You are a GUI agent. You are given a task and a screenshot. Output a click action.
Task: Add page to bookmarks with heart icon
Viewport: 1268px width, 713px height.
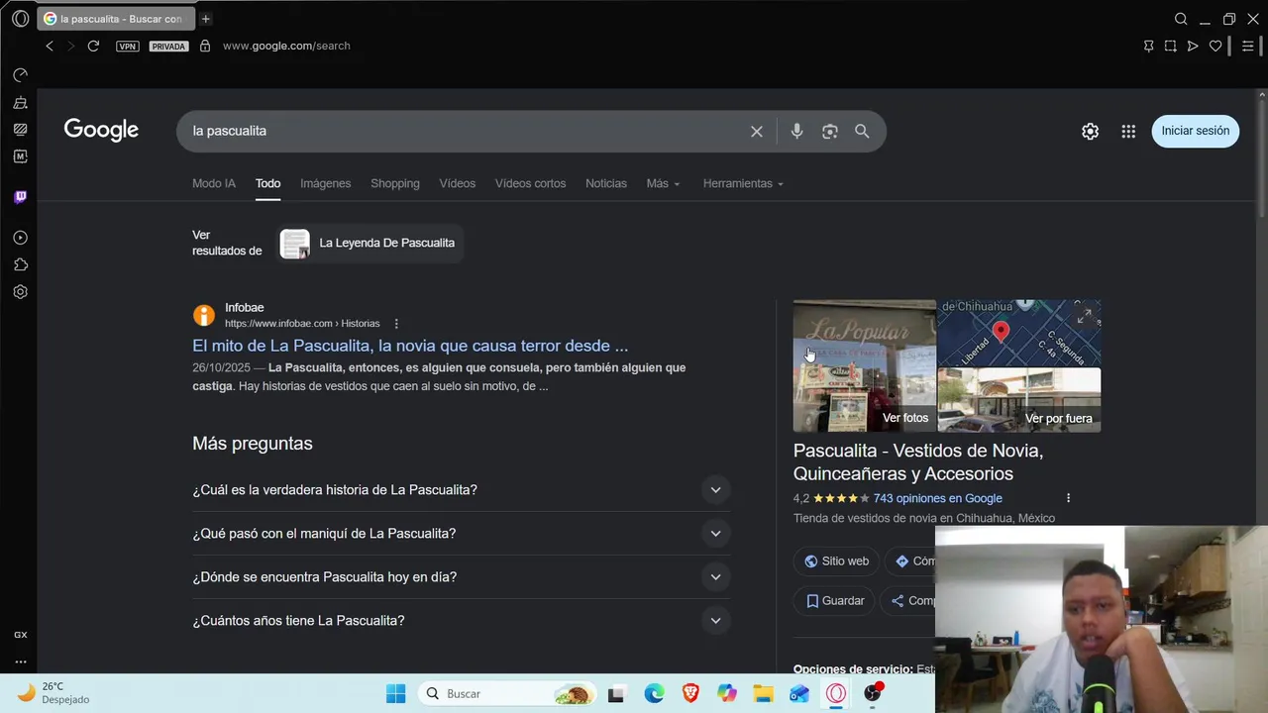[x=1215, y=46]
